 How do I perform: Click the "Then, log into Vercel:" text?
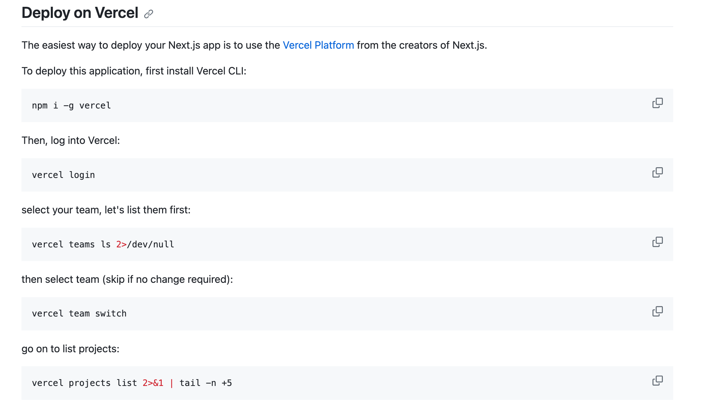[x=70, y=140]
